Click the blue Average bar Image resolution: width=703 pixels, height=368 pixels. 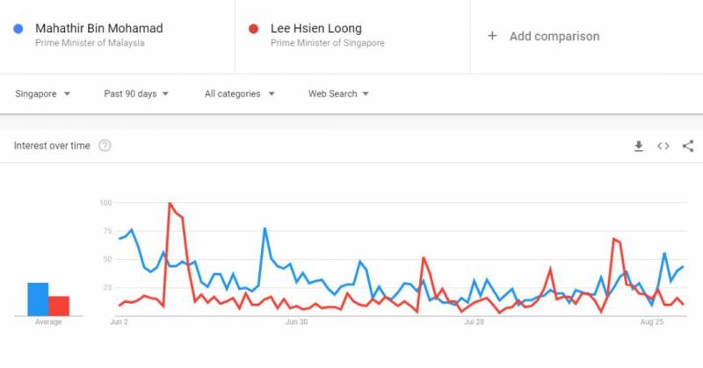point(38,299)
